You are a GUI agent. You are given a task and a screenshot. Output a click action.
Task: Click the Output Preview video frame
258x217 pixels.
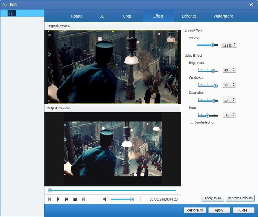[113, 149]
